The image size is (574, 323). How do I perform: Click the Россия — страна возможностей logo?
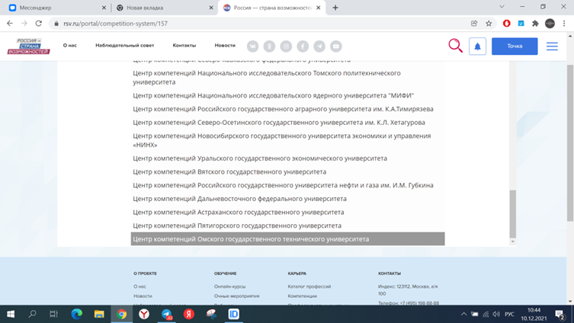pyautogui.click(x=28, y=46)
